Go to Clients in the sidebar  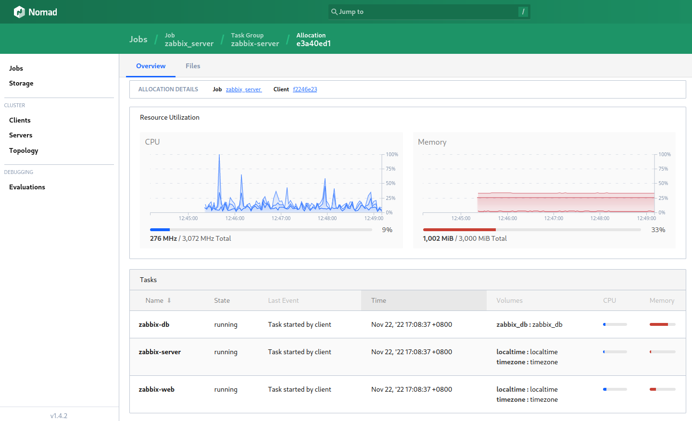[20, 120]
